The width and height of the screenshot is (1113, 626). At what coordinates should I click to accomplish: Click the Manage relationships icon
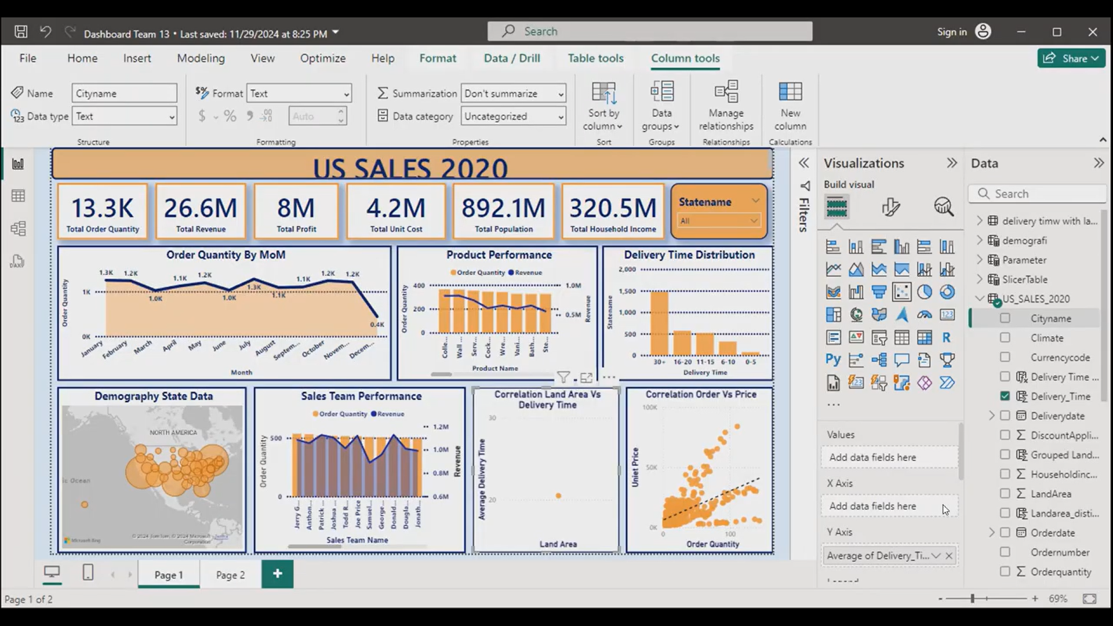click(726, 93)
